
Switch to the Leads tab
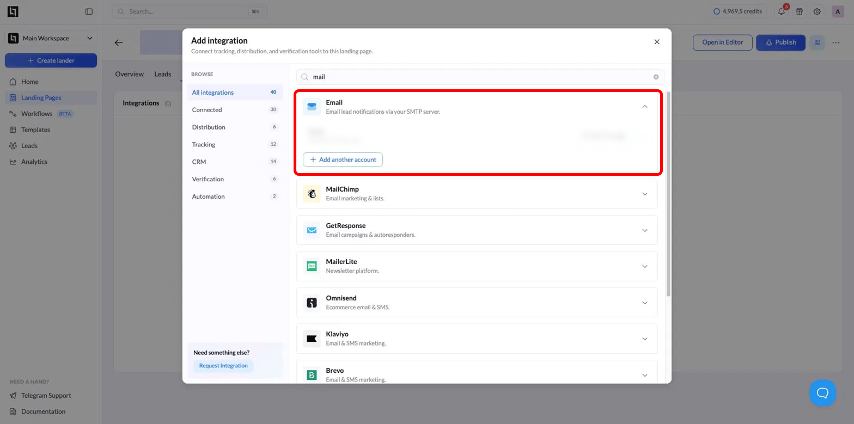coord(163,74)
